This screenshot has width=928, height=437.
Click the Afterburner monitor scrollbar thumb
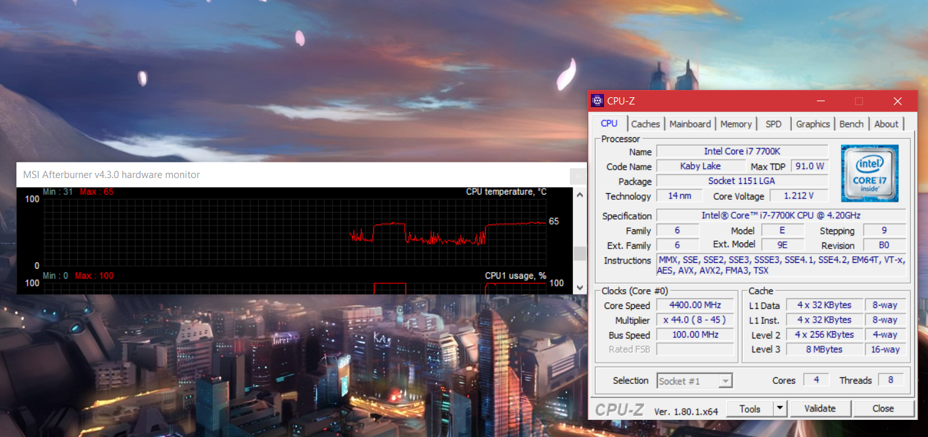(x=579, y=254)
